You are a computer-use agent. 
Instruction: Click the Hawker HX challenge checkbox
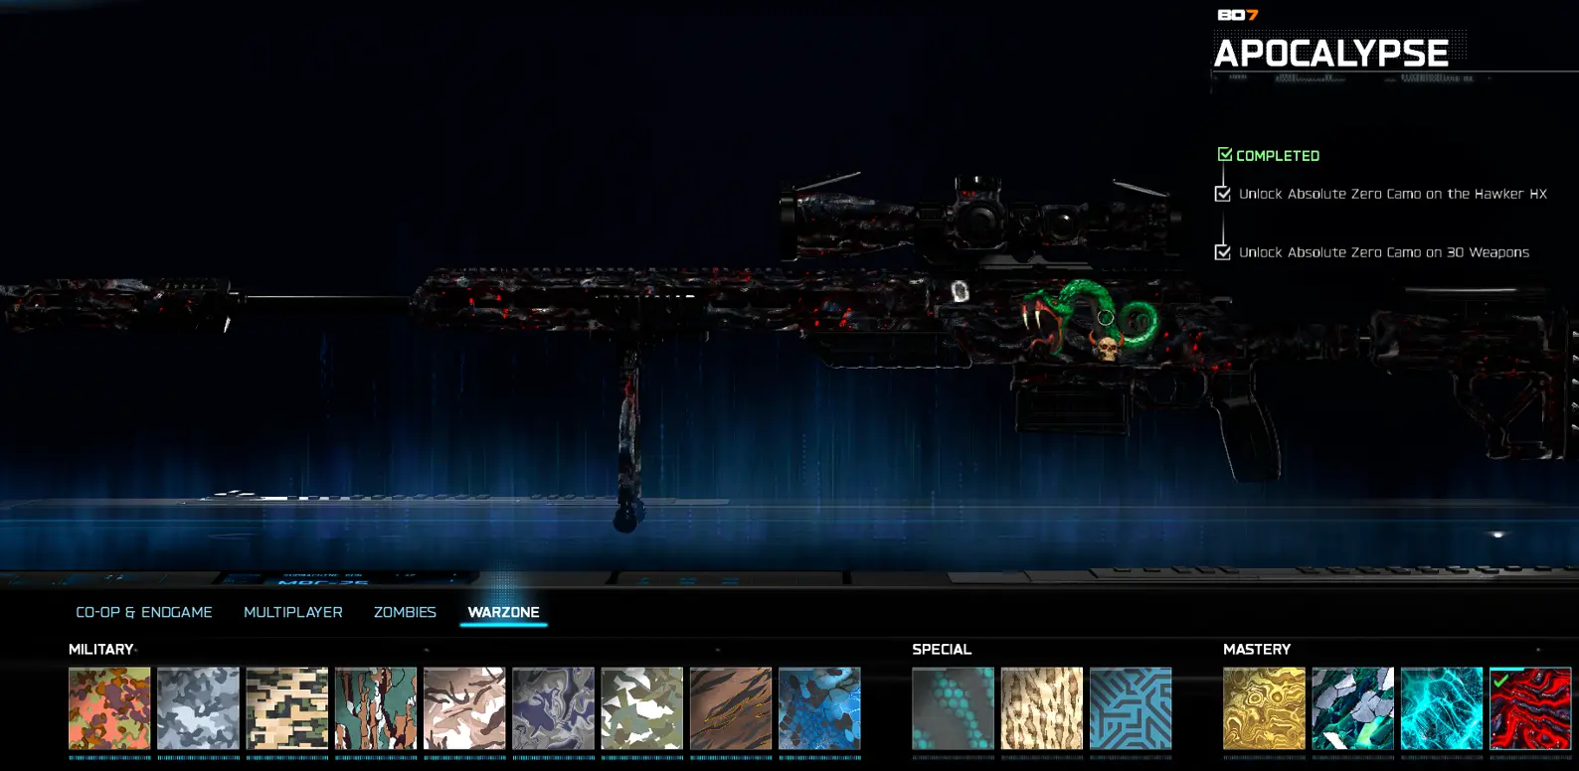coord(1223,194)
